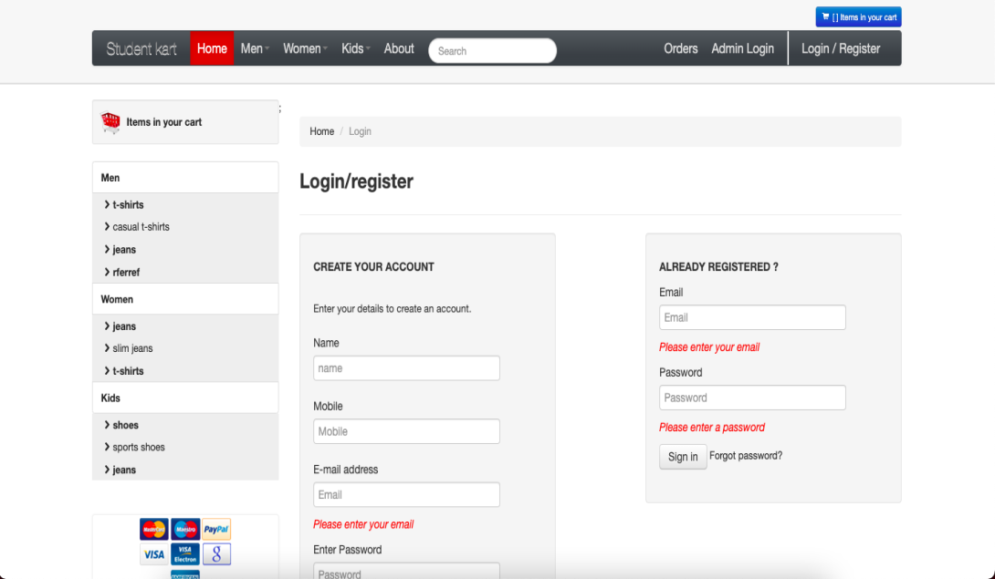Click the Maestro payment icon
This screenshot has width=995, height=579.
[x=185, y=529]
